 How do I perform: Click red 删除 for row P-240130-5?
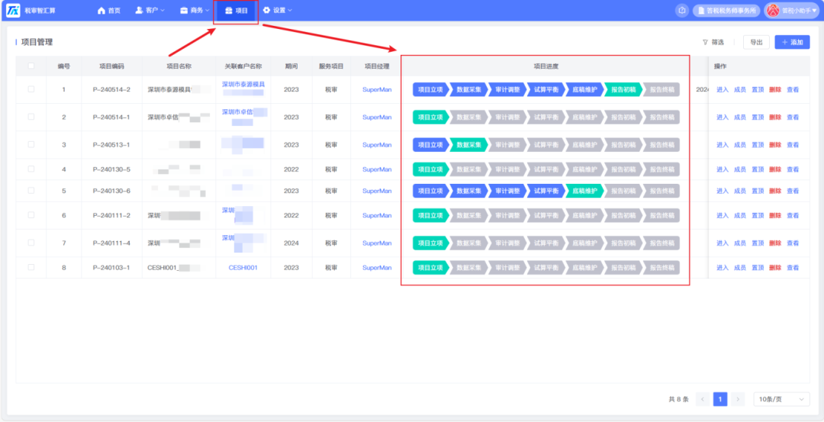[x=774, y=169]
